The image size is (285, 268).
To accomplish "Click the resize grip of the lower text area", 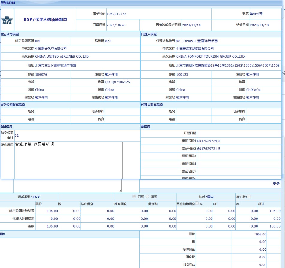I will [x=120, y=191].
